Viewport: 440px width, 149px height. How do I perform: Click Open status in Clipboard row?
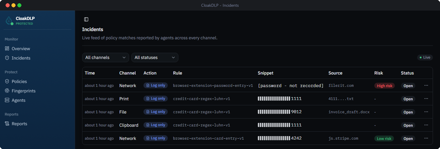tap(408, 126)
